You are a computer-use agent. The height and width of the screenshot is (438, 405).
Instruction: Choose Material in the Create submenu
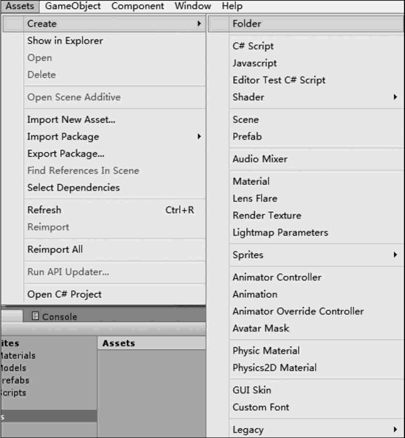pos(251,181)
